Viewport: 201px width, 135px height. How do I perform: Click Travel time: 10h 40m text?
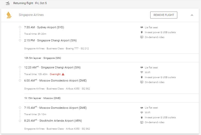click(x=36, y=74)
